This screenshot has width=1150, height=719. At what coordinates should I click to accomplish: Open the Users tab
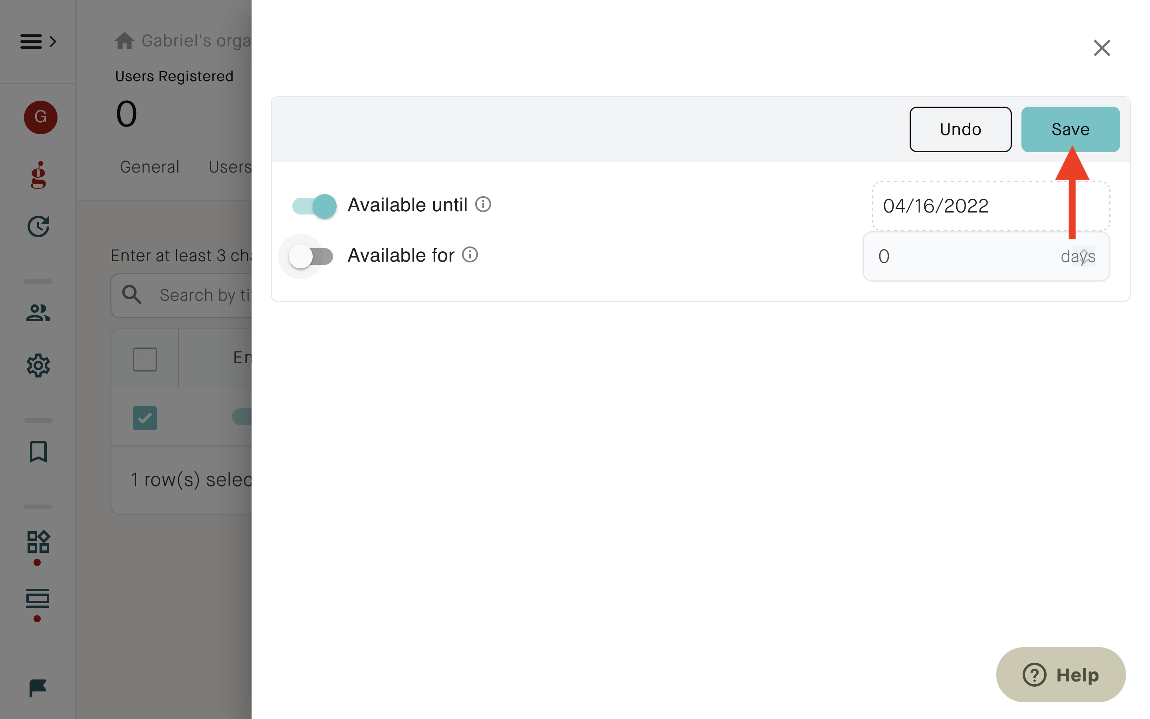pos(230,167)
